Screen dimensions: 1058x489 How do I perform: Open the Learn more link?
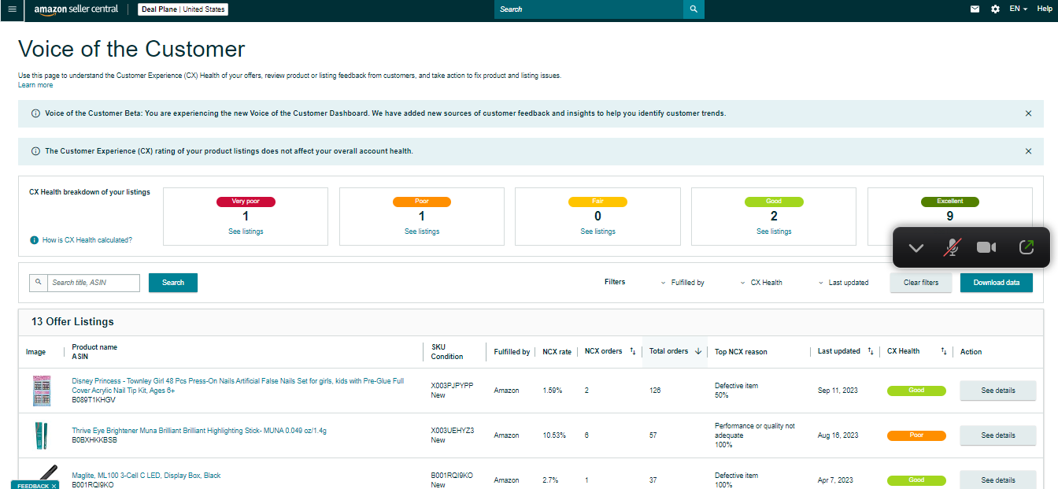click(35, 85)
